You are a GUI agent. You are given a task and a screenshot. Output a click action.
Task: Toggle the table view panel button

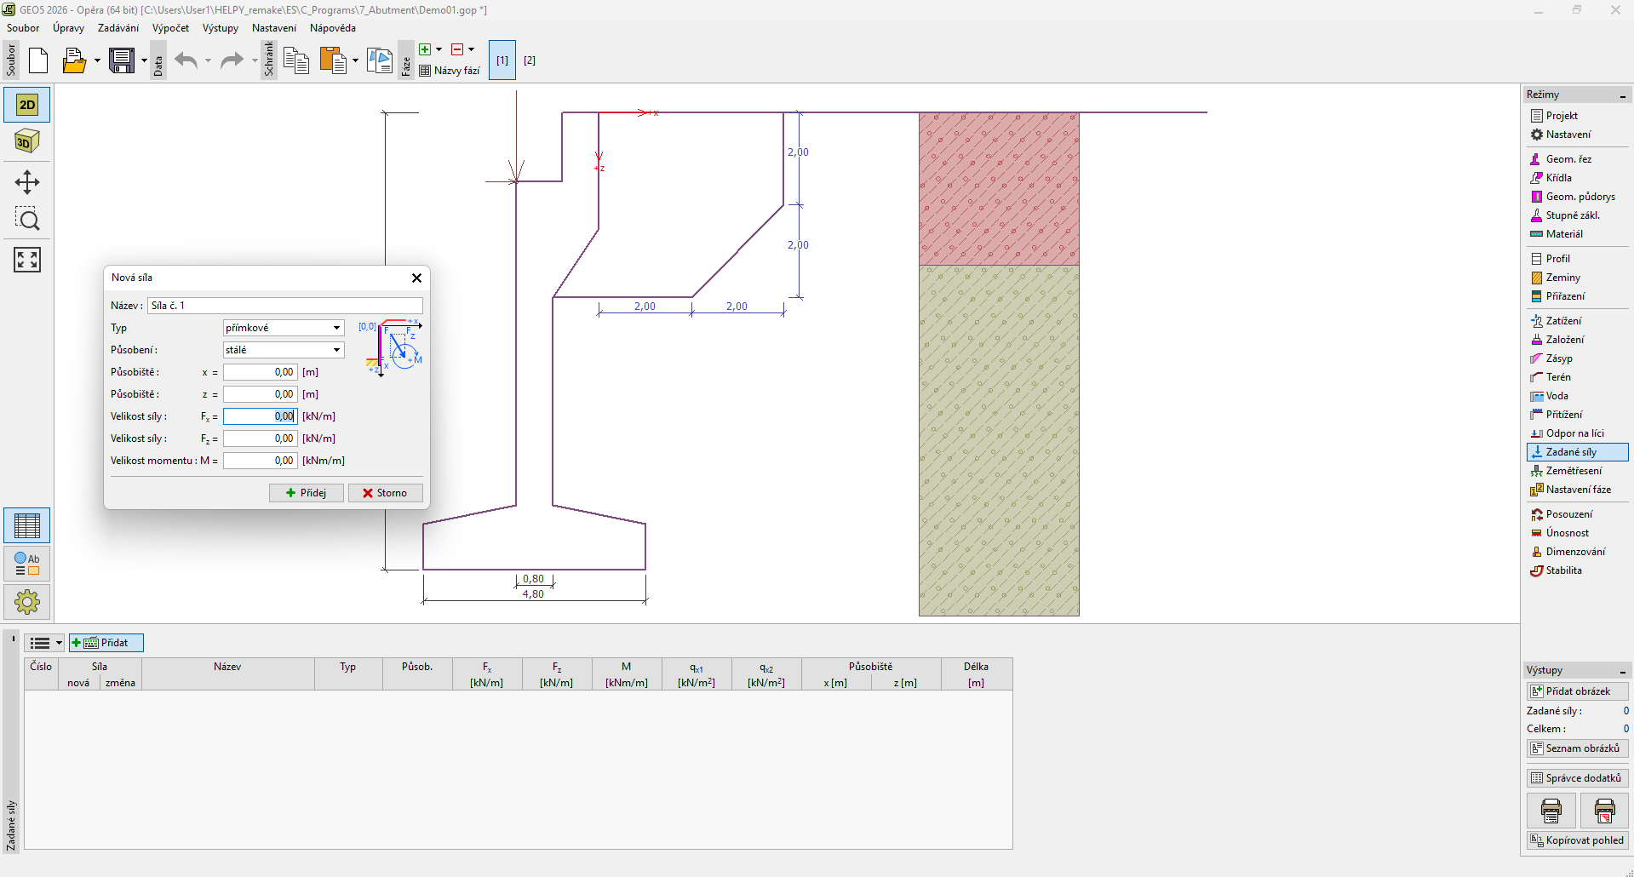27,525
